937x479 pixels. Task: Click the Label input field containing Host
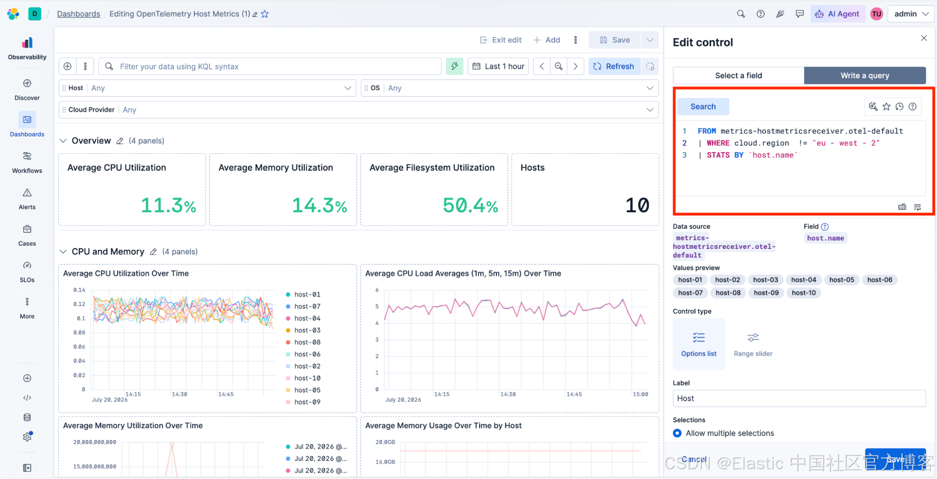pyautogui.click(x=799, y=398)
